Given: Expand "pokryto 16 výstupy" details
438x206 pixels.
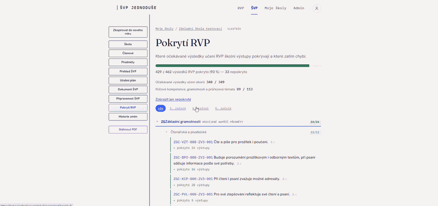Looking at the screenshot, I should (192, 169).
